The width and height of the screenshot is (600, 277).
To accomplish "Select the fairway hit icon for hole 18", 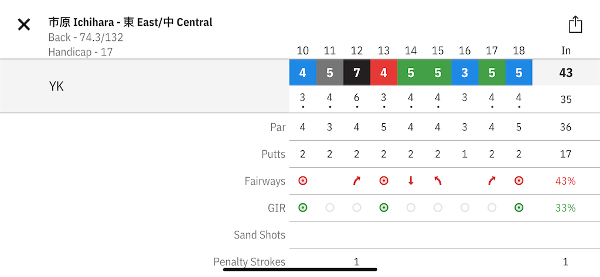I will pos(519,181).
